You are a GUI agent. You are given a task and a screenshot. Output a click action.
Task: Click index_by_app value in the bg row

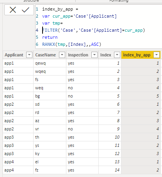tap(141, 96)
